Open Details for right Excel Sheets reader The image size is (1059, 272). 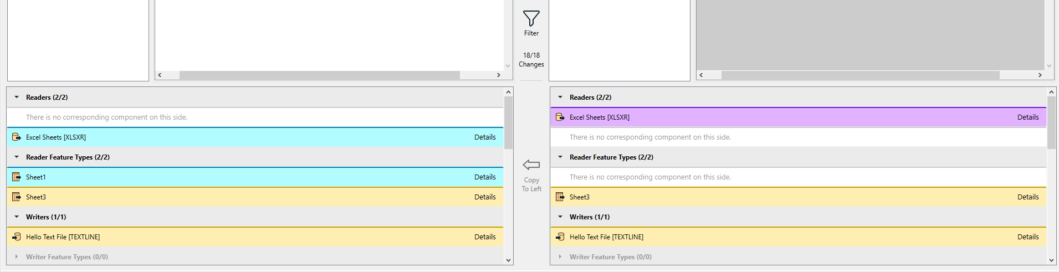point(1028,117)
